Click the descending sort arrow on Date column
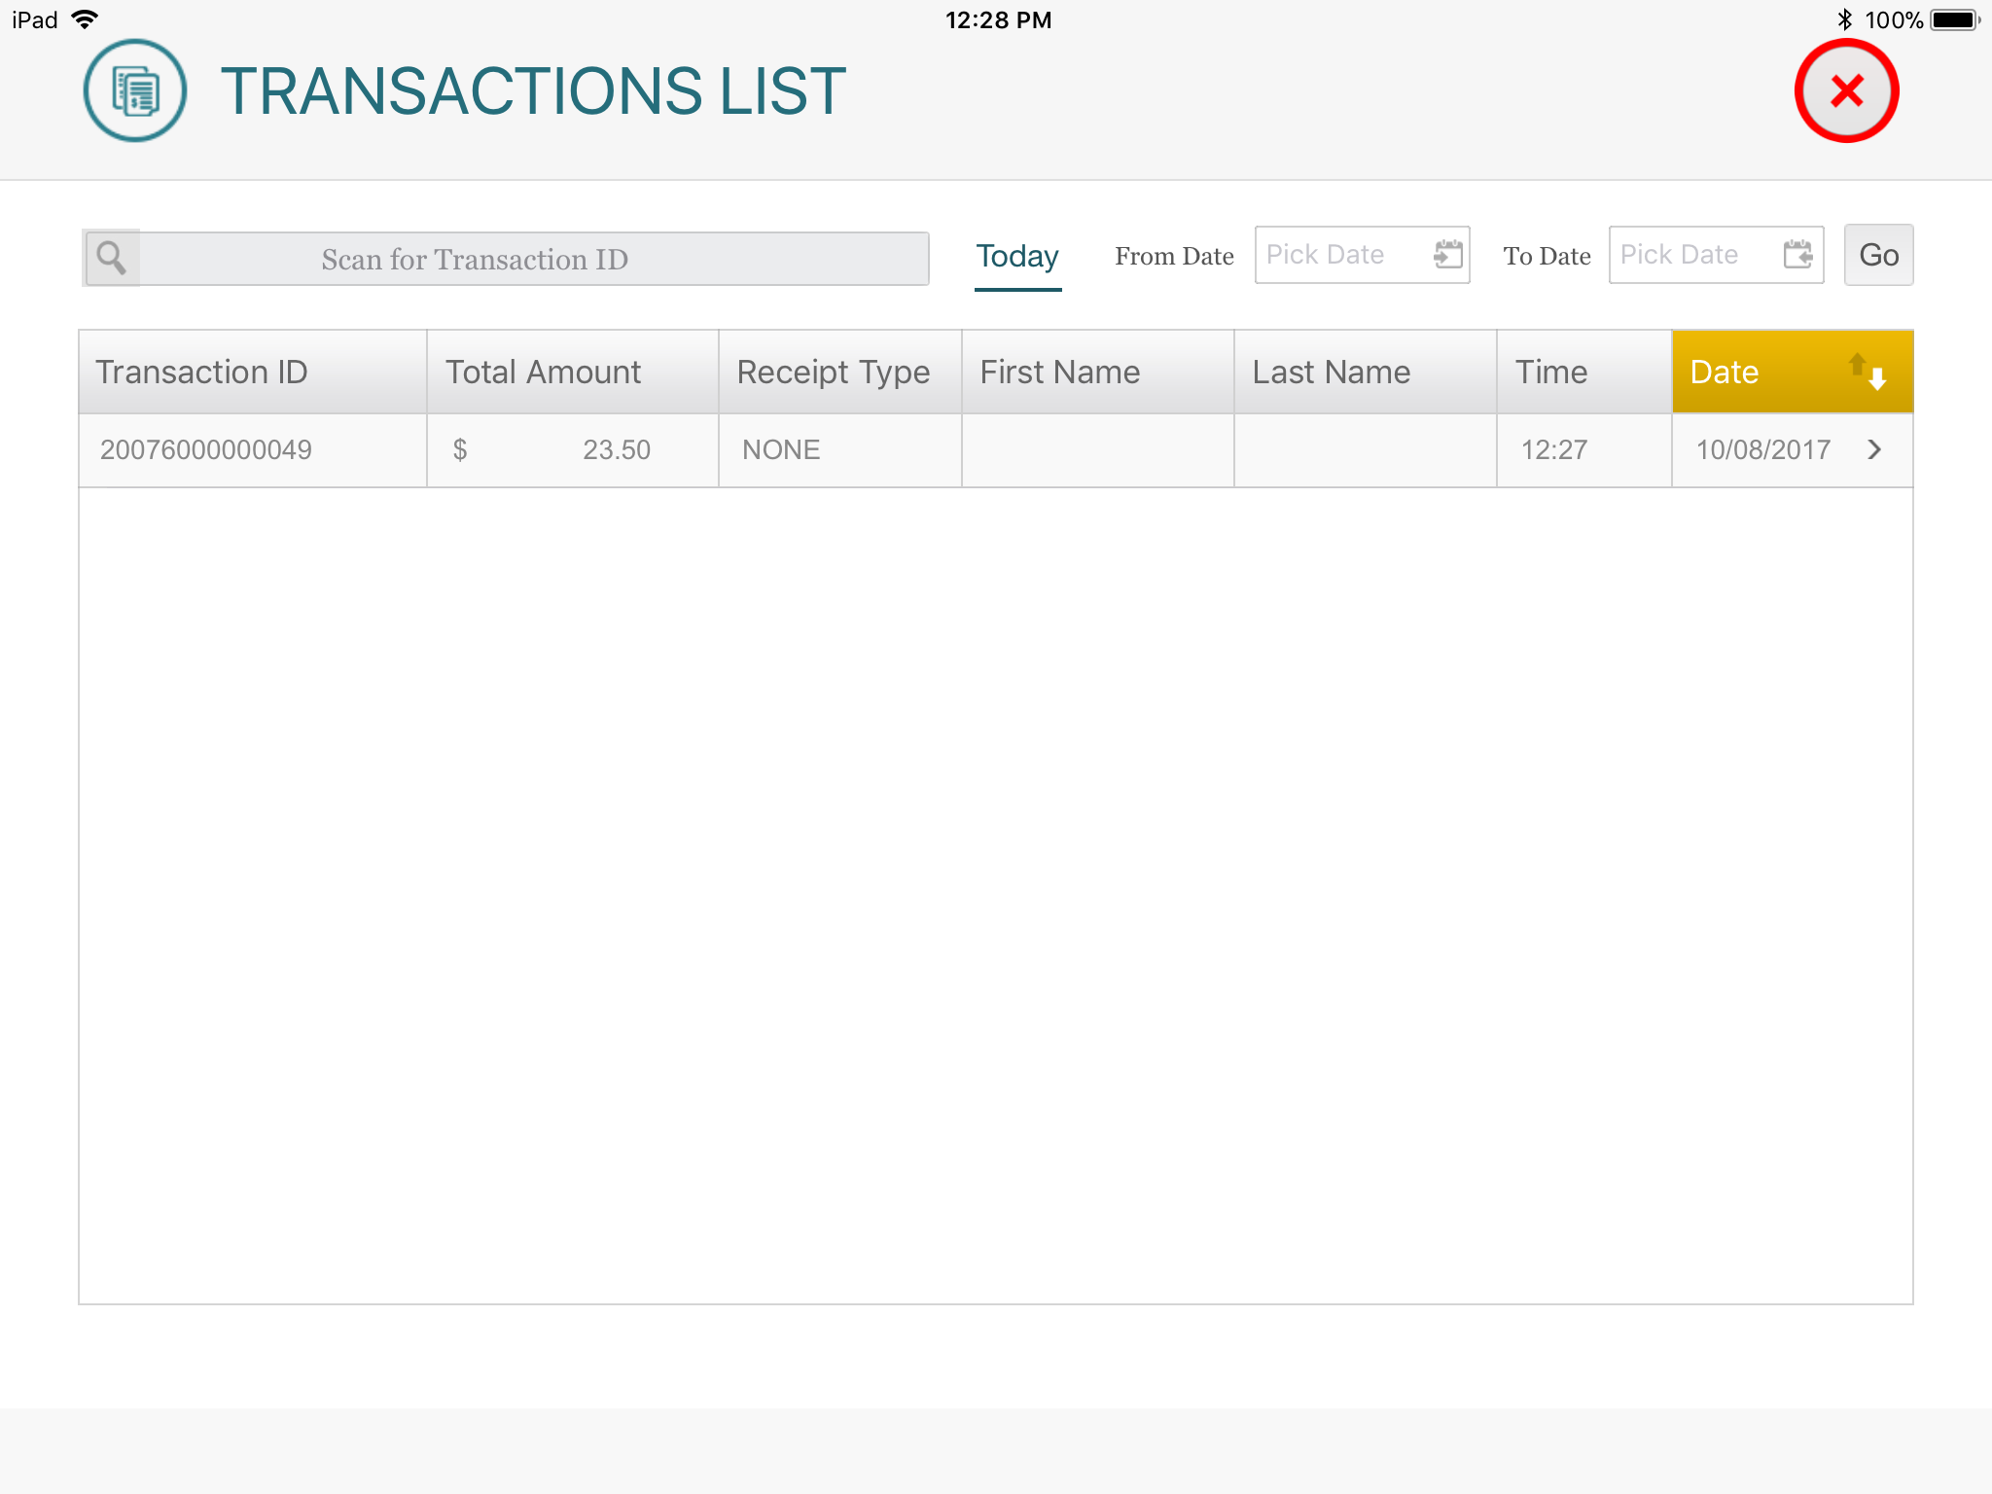 point(1877,381)
